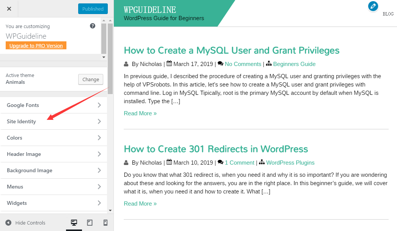Screen dimensions: 397x231
Task: Expand Menus section chevron
Action: 99,187
